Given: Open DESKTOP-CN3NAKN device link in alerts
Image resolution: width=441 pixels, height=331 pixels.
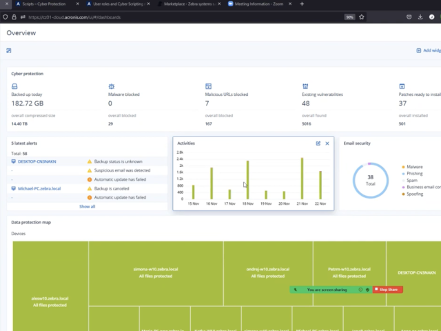Looking at the screenshot, I should [x=37, y=161].
